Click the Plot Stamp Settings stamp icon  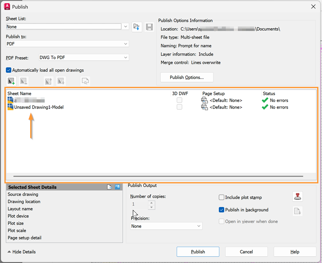297,196
